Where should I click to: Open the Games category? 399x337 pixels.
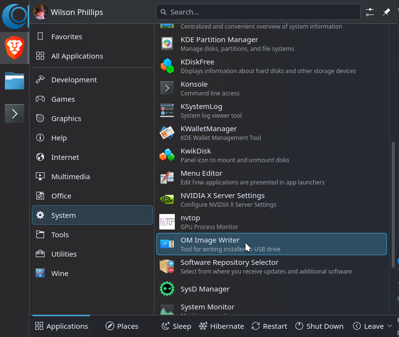click(92, 99)
